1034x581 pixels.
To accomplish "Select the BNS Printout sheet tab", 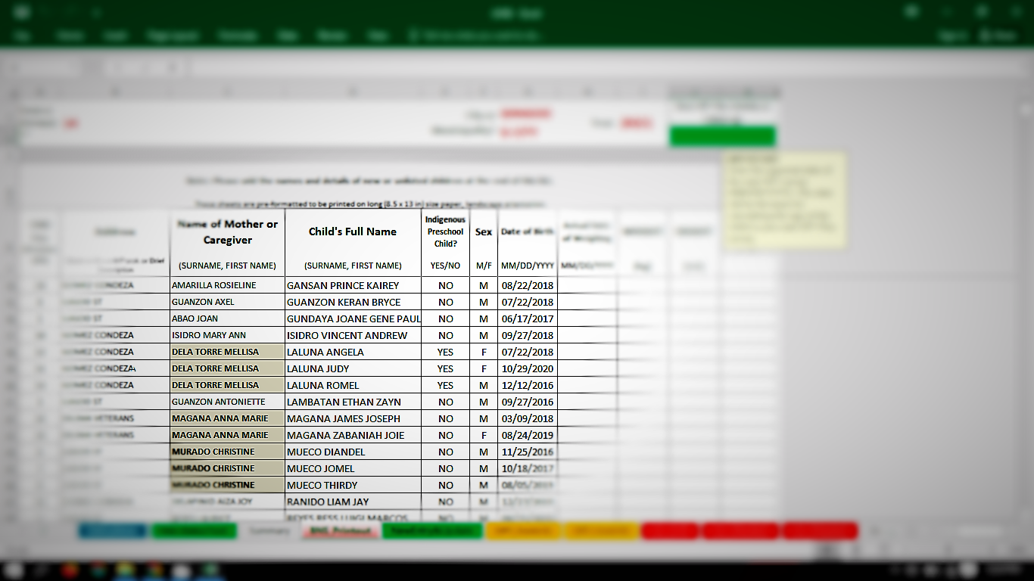I will click(341, 531).
